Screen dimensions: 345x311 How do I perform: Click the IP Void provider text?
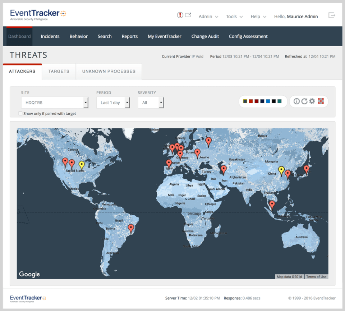tap(197, 56)
